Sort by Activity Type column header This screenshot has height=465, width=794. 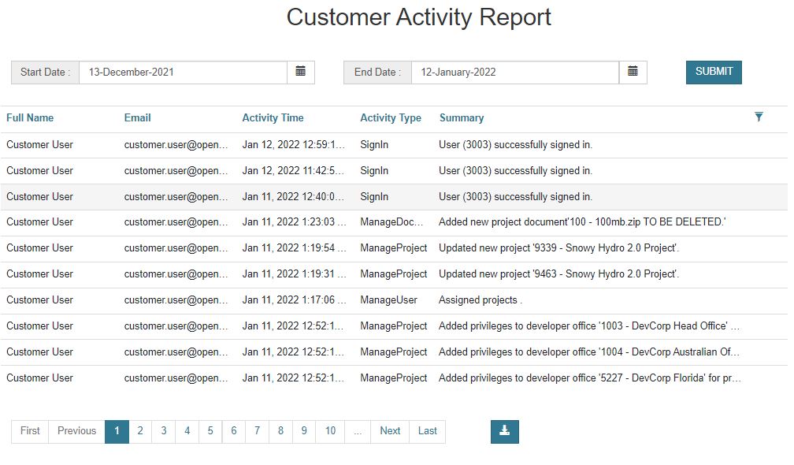coord(391,118)
